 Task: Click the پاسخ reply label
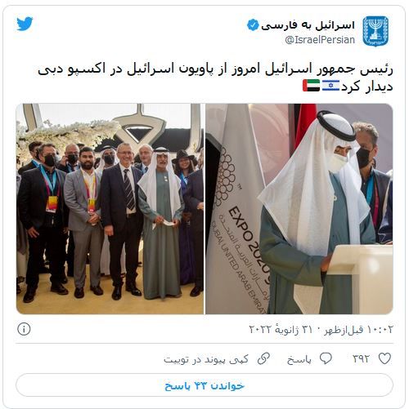point(299,359)
